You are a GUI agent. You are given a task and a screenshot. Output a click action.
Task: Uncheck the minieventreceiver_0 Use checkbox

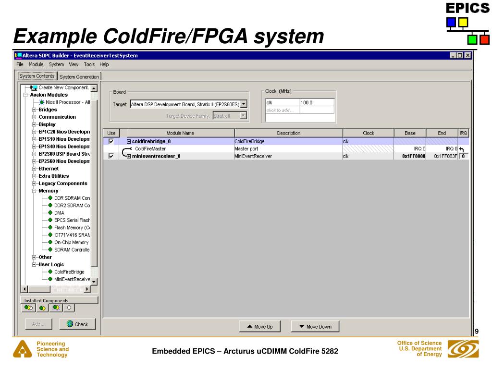click(111, 156)
